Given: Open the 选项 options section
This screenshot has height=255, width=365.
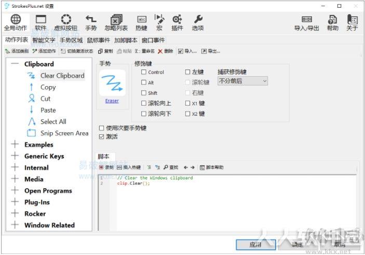Looking at the screenshot, I should 198,23.
